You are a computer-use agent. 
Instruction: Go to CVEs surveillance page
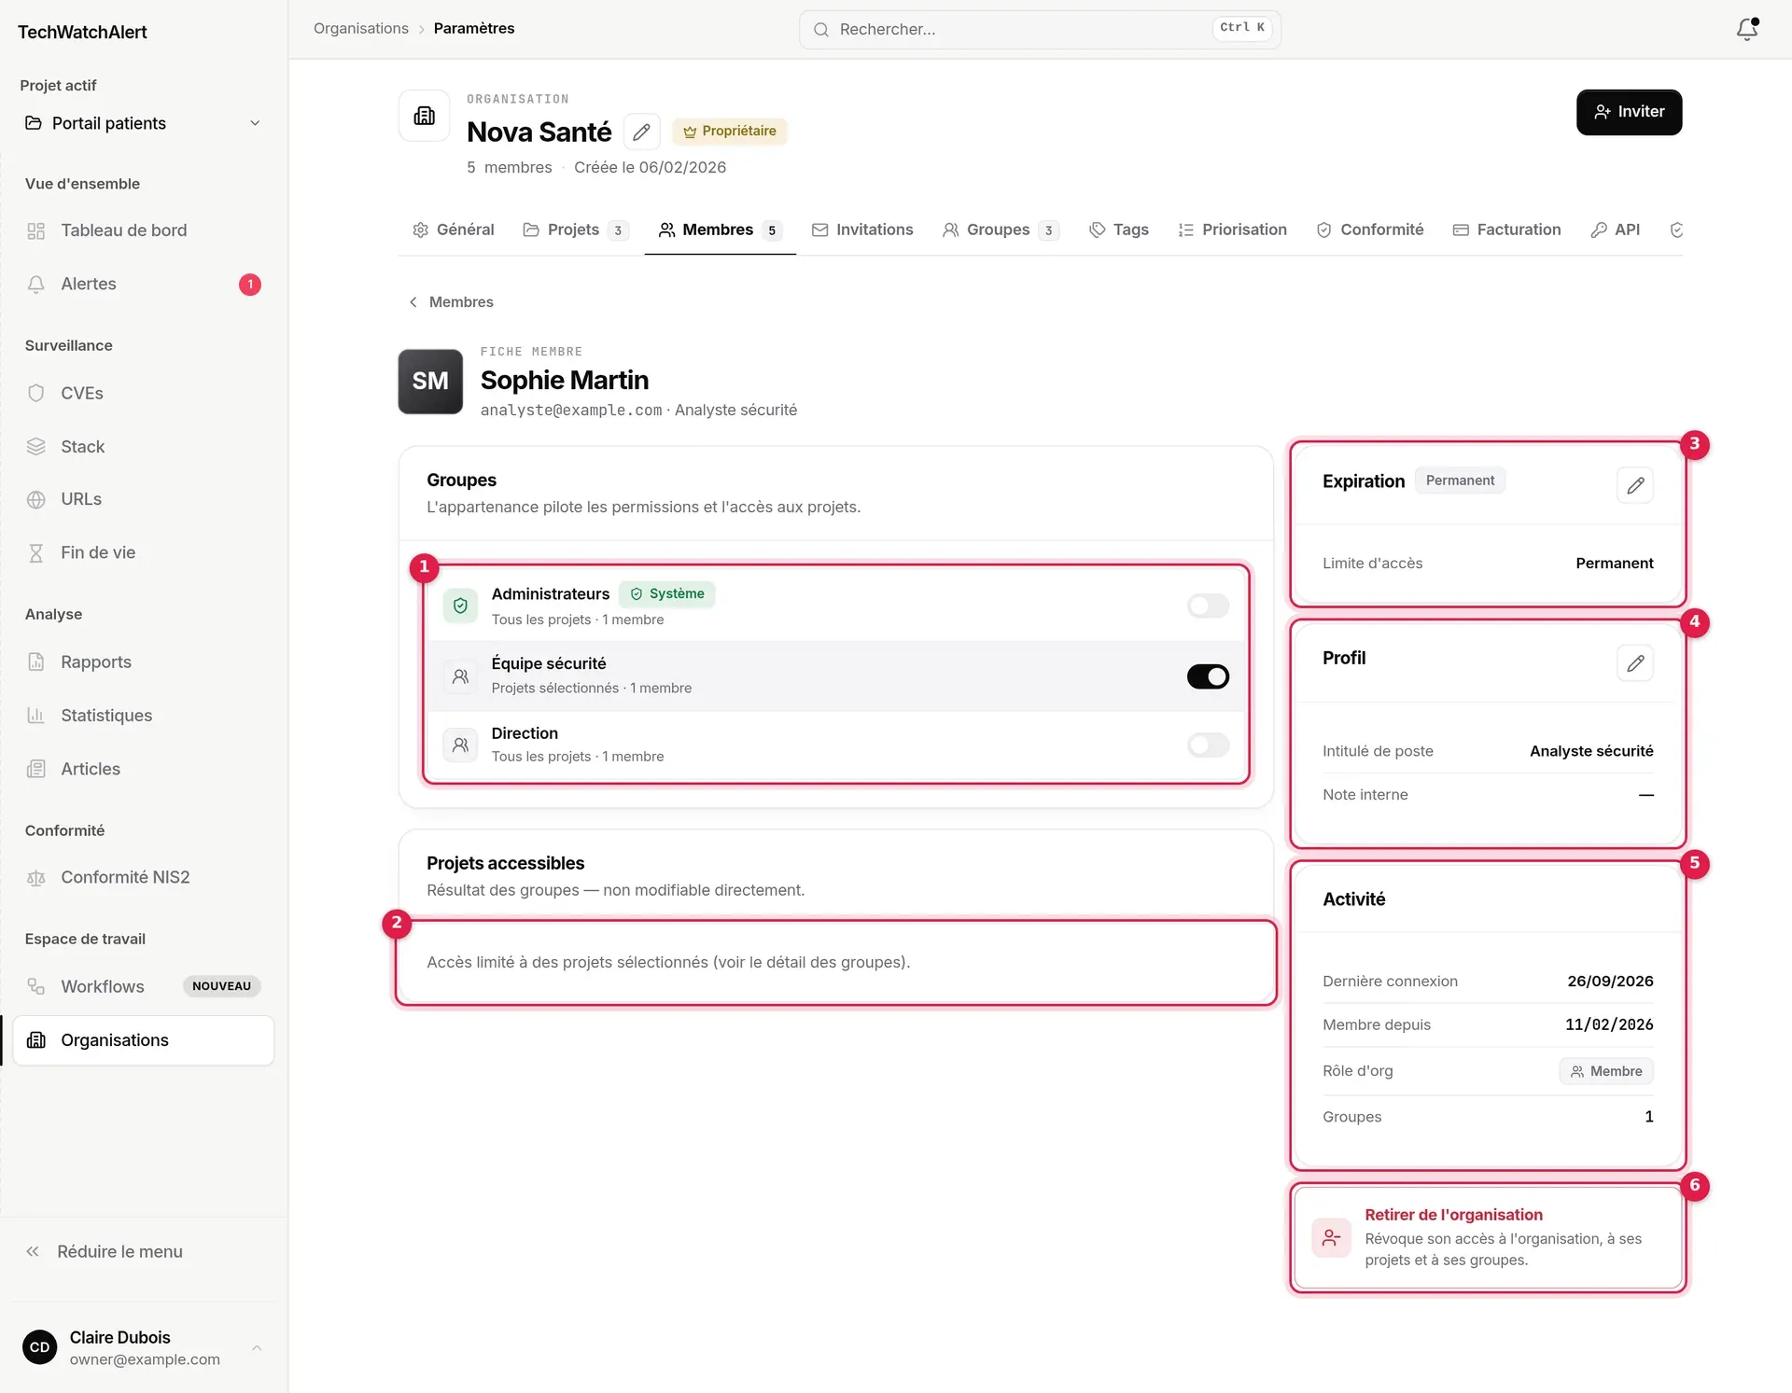point(143,393)
